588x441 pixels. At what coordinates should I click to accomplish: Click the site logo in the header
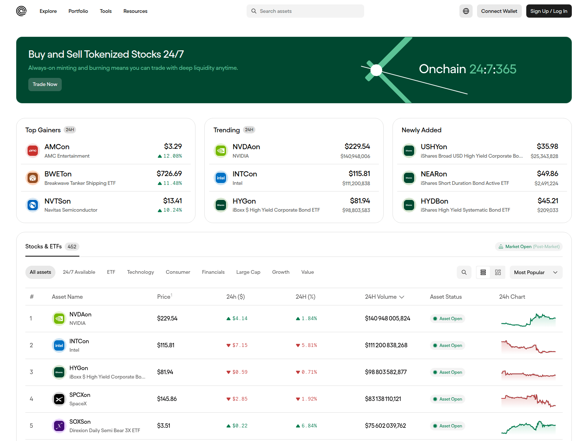click(21, 11)
